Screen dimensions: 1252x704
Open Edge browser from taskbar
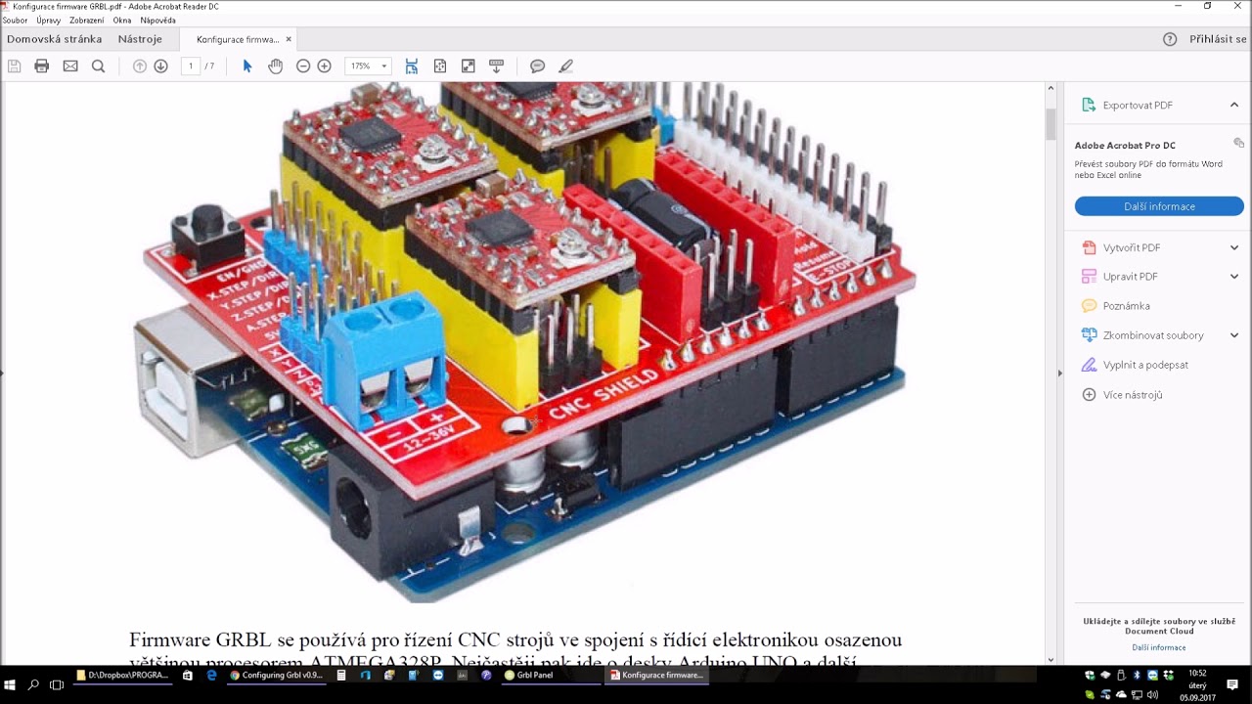pyautogui.click(x=211, y=675)
